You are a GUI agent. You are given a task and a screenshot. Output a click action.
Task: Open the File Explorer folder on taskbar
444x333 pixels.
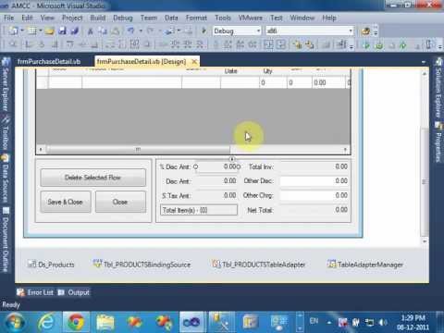105,323
